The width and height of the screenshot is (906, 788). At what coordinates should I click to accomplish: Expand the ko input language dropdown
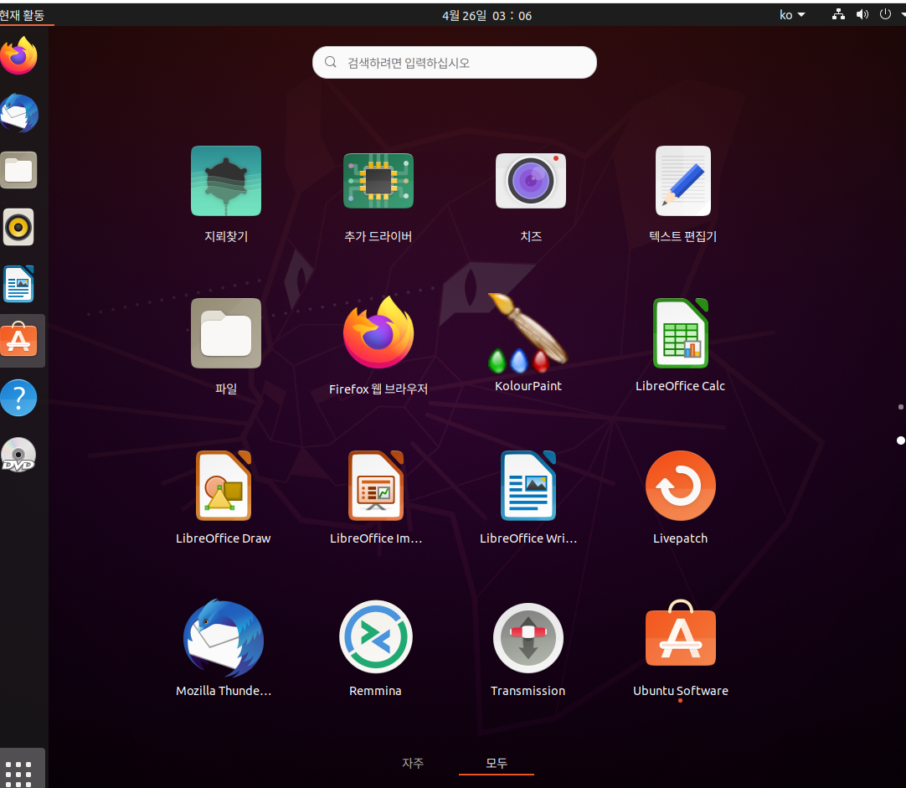792,14
